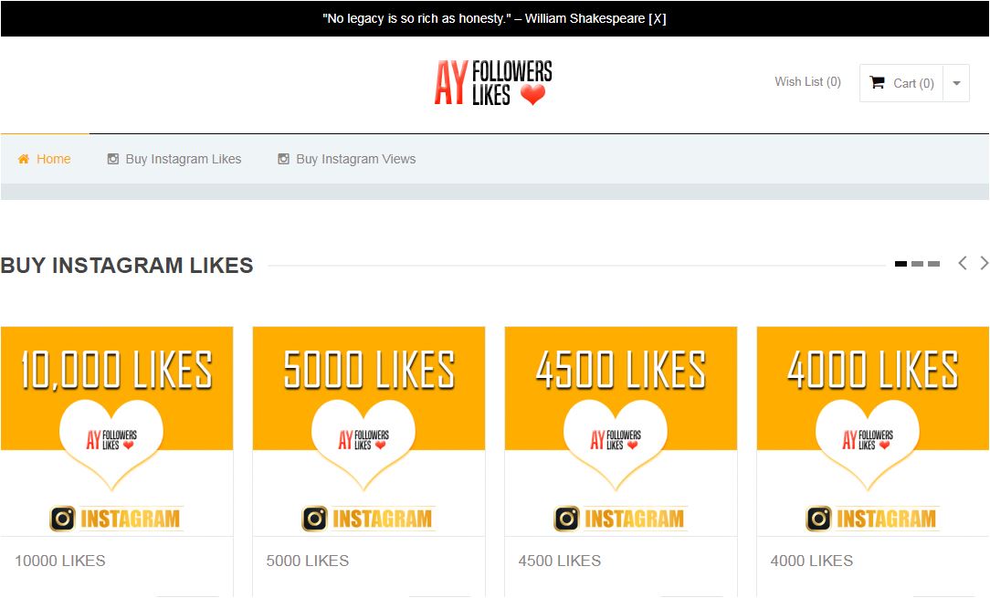Click the 4500 Likes product image

point(621,430)
